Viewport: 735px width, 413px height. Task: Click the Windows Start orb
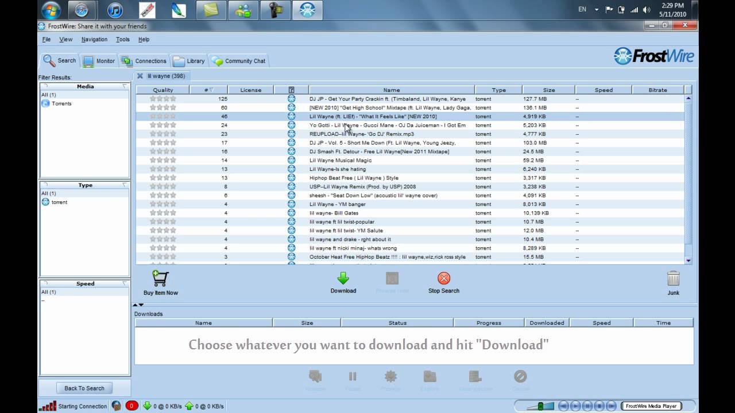(x=51, y=10)
